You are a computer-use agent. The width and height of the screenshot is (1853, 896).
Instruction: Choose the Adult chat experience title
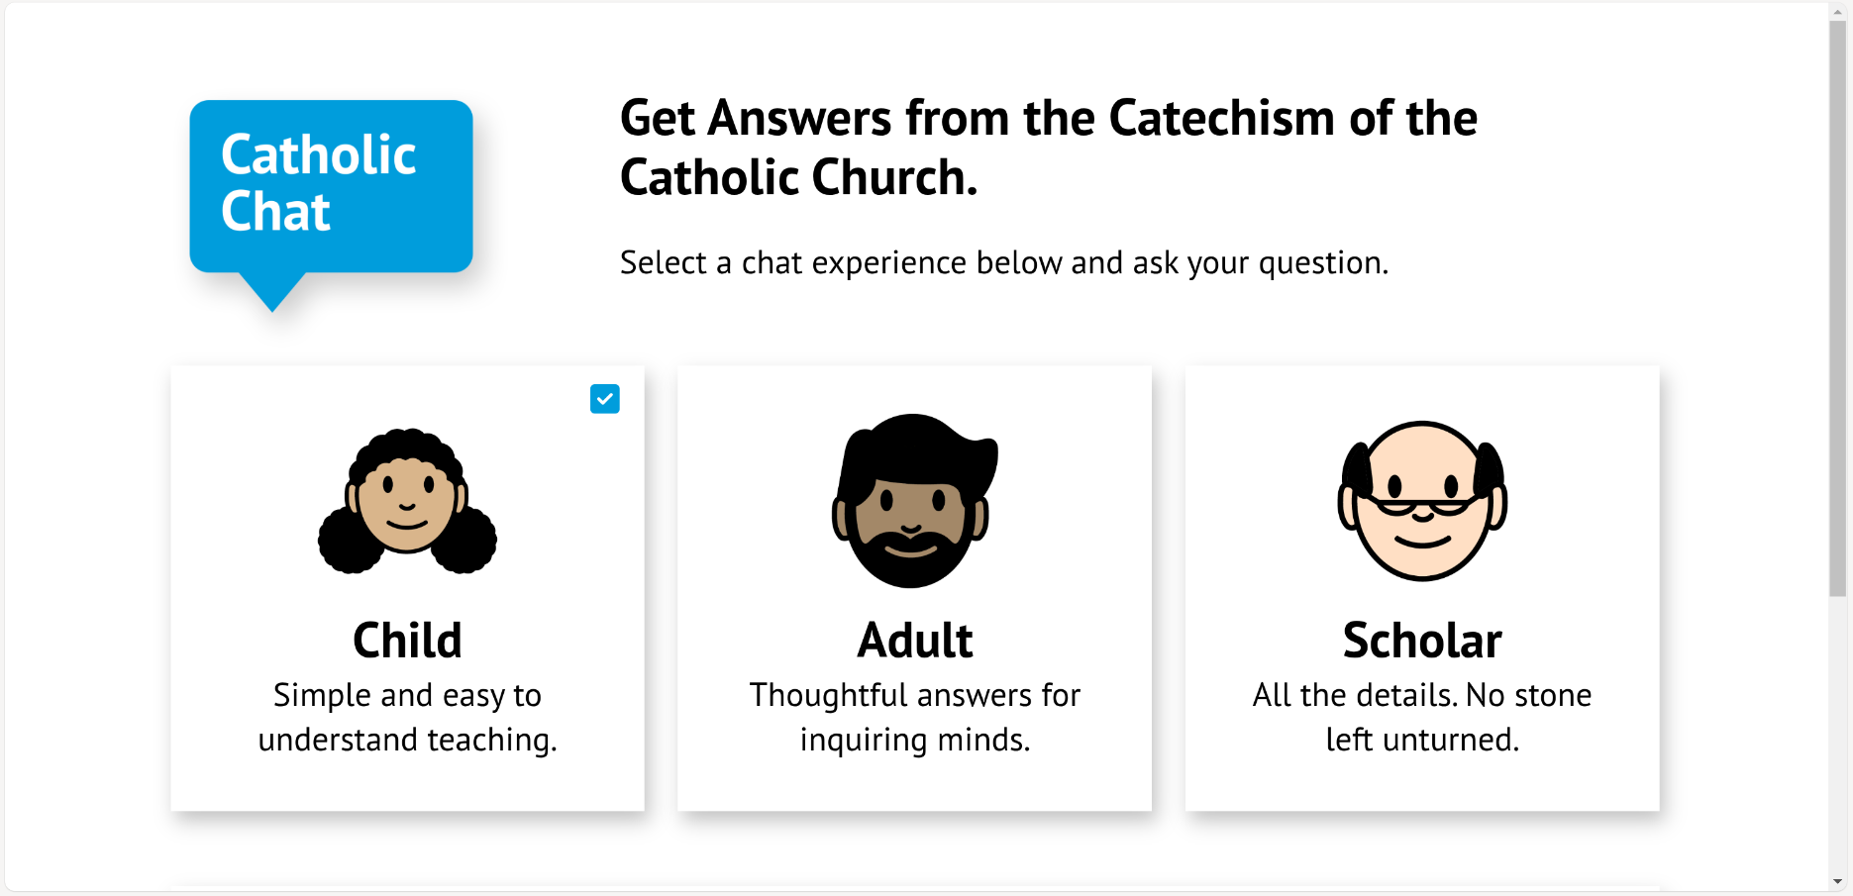[914, 641]
